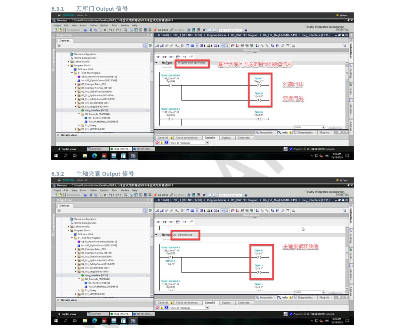Image resolution: width=405 pixels, height=328 pixels.
Task: Switch to Syntax tab in 6.3.2 screenshot
Action: (226, 303)
